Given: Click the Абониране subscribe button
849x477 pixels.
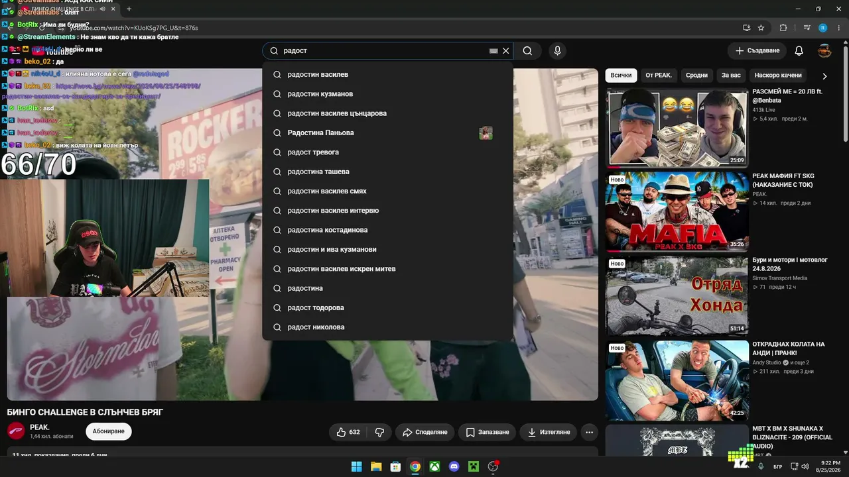Looking at the screenshot, I should coord(109,431).
